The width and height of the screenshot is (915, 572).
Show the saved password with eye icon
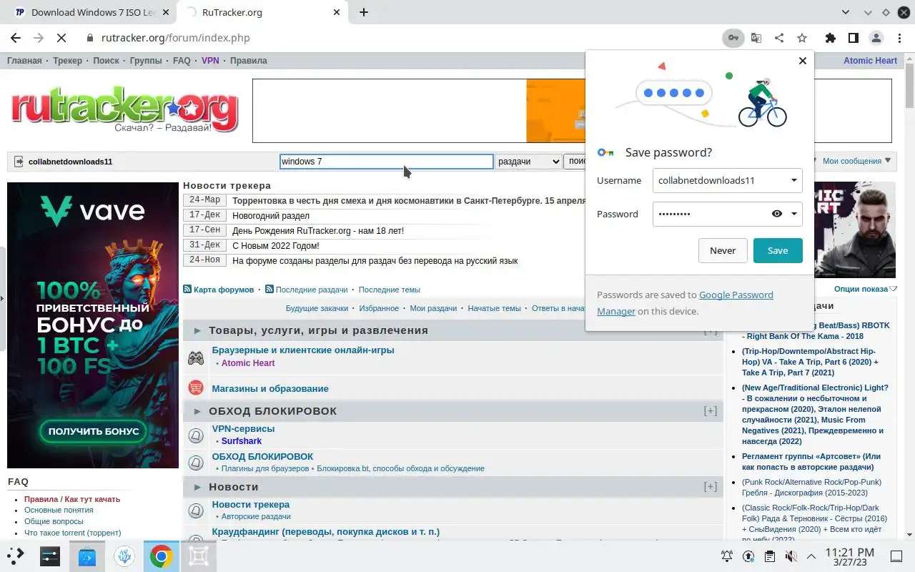coord(777,214)
